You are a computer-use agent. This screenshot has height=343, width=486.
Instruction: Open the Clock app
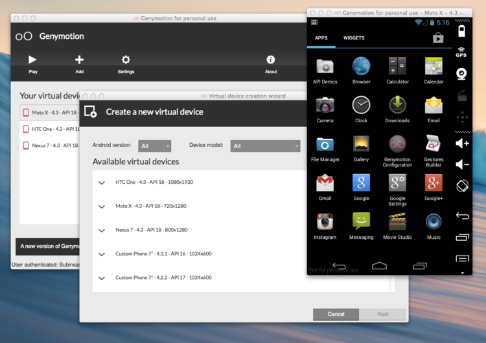click(361, 109)
